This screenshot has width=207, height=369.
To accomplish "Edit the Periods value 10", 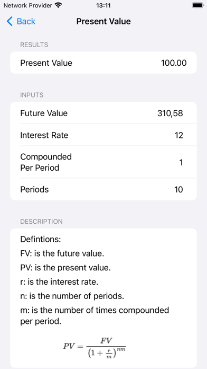I will [x=178, y=189].
